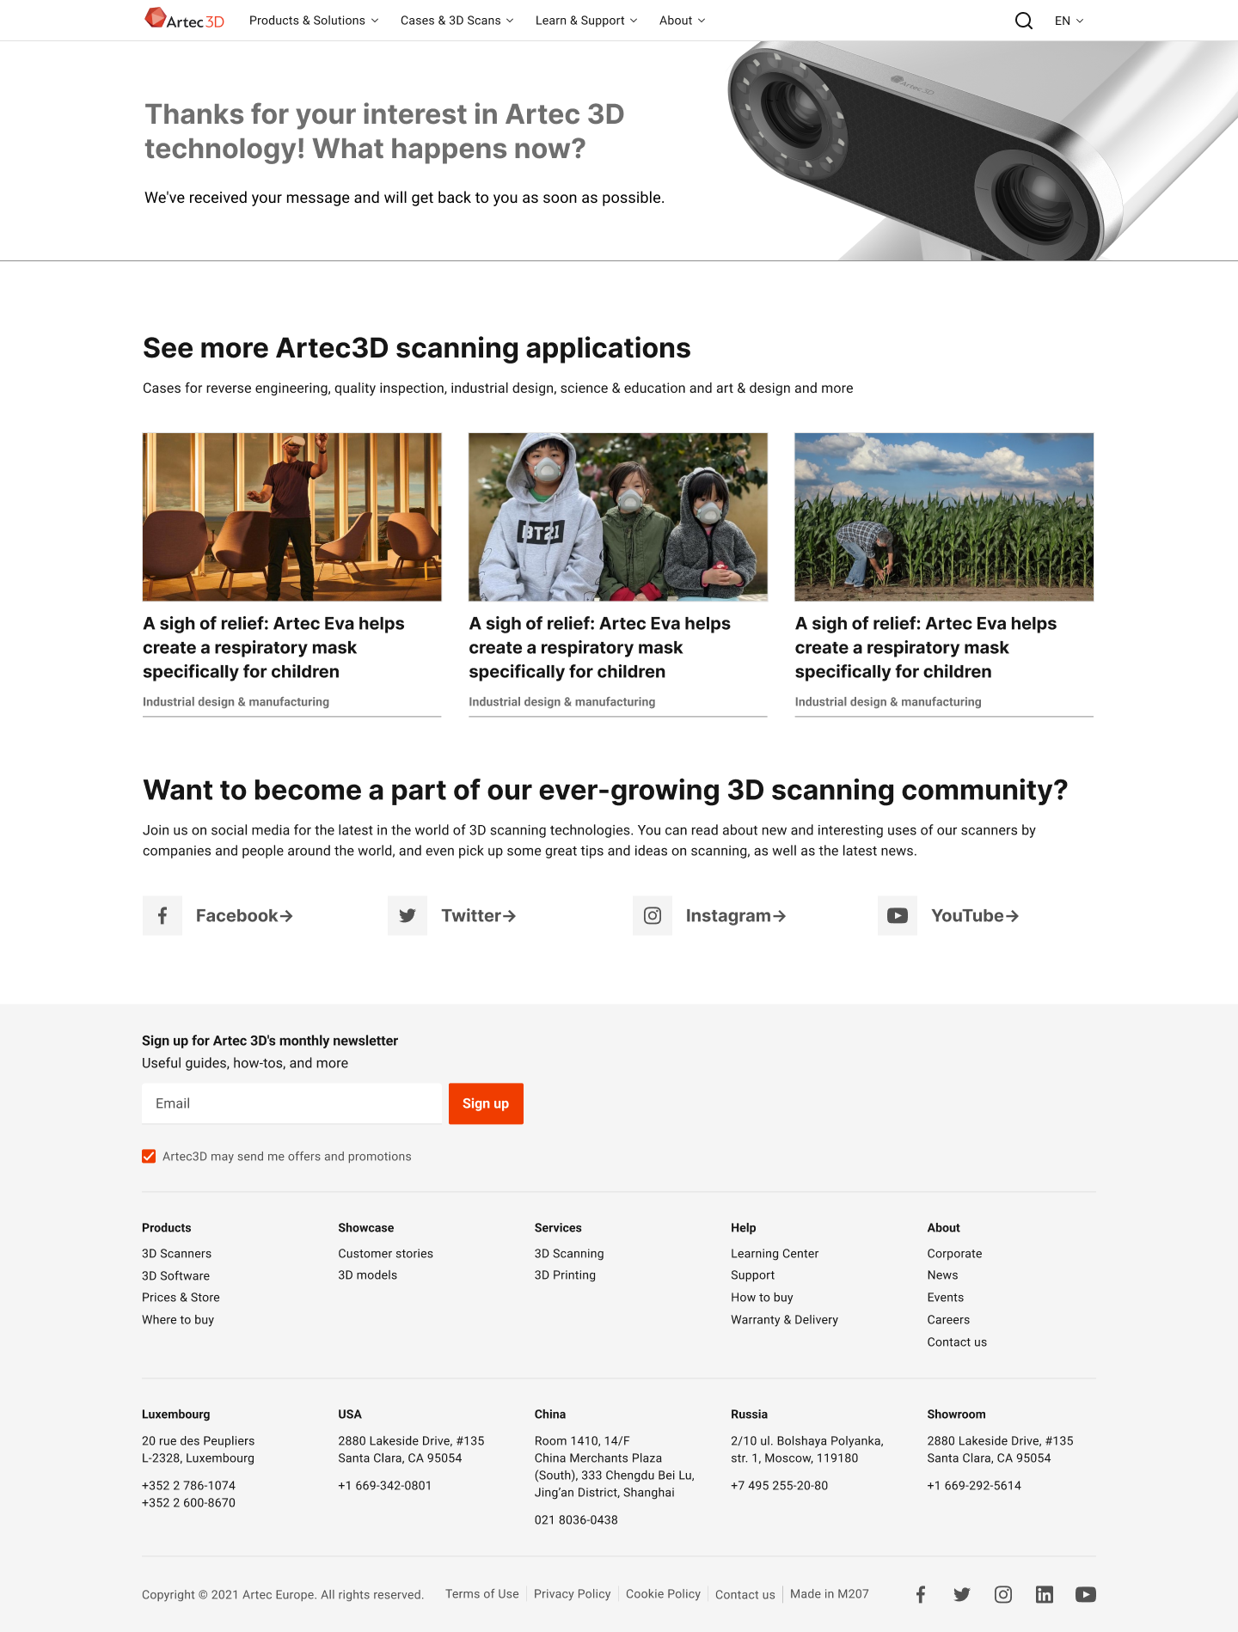Open footer link 3D Software
Viewport: 1238px width, 1632px height.
[x=175, y=1276]
